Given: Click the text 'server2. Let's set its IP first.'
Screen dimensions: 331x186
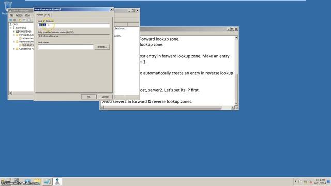Looking at the screenshot, I should coord(174,90).
